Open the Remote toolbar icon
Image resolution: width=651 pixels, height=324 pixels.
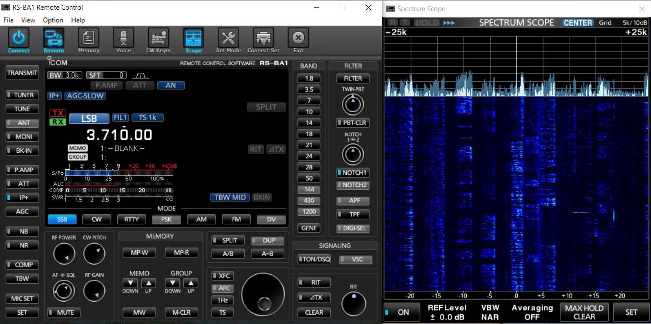[54, 38]
